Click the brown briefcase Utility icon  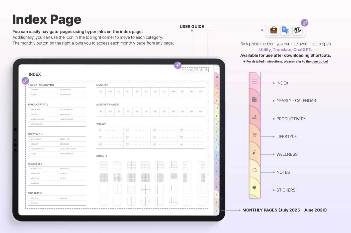[274, 30]
